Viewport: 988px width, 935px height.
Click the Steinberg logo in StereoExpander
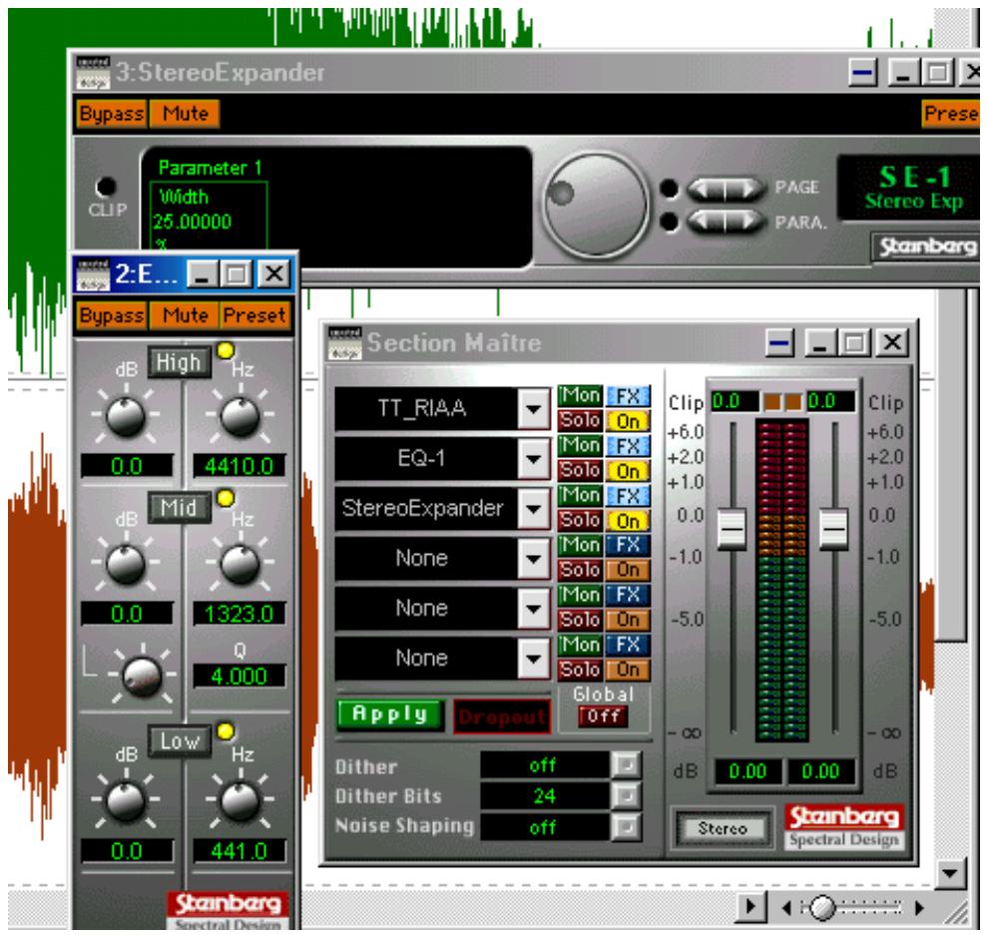tap(926, 246)
